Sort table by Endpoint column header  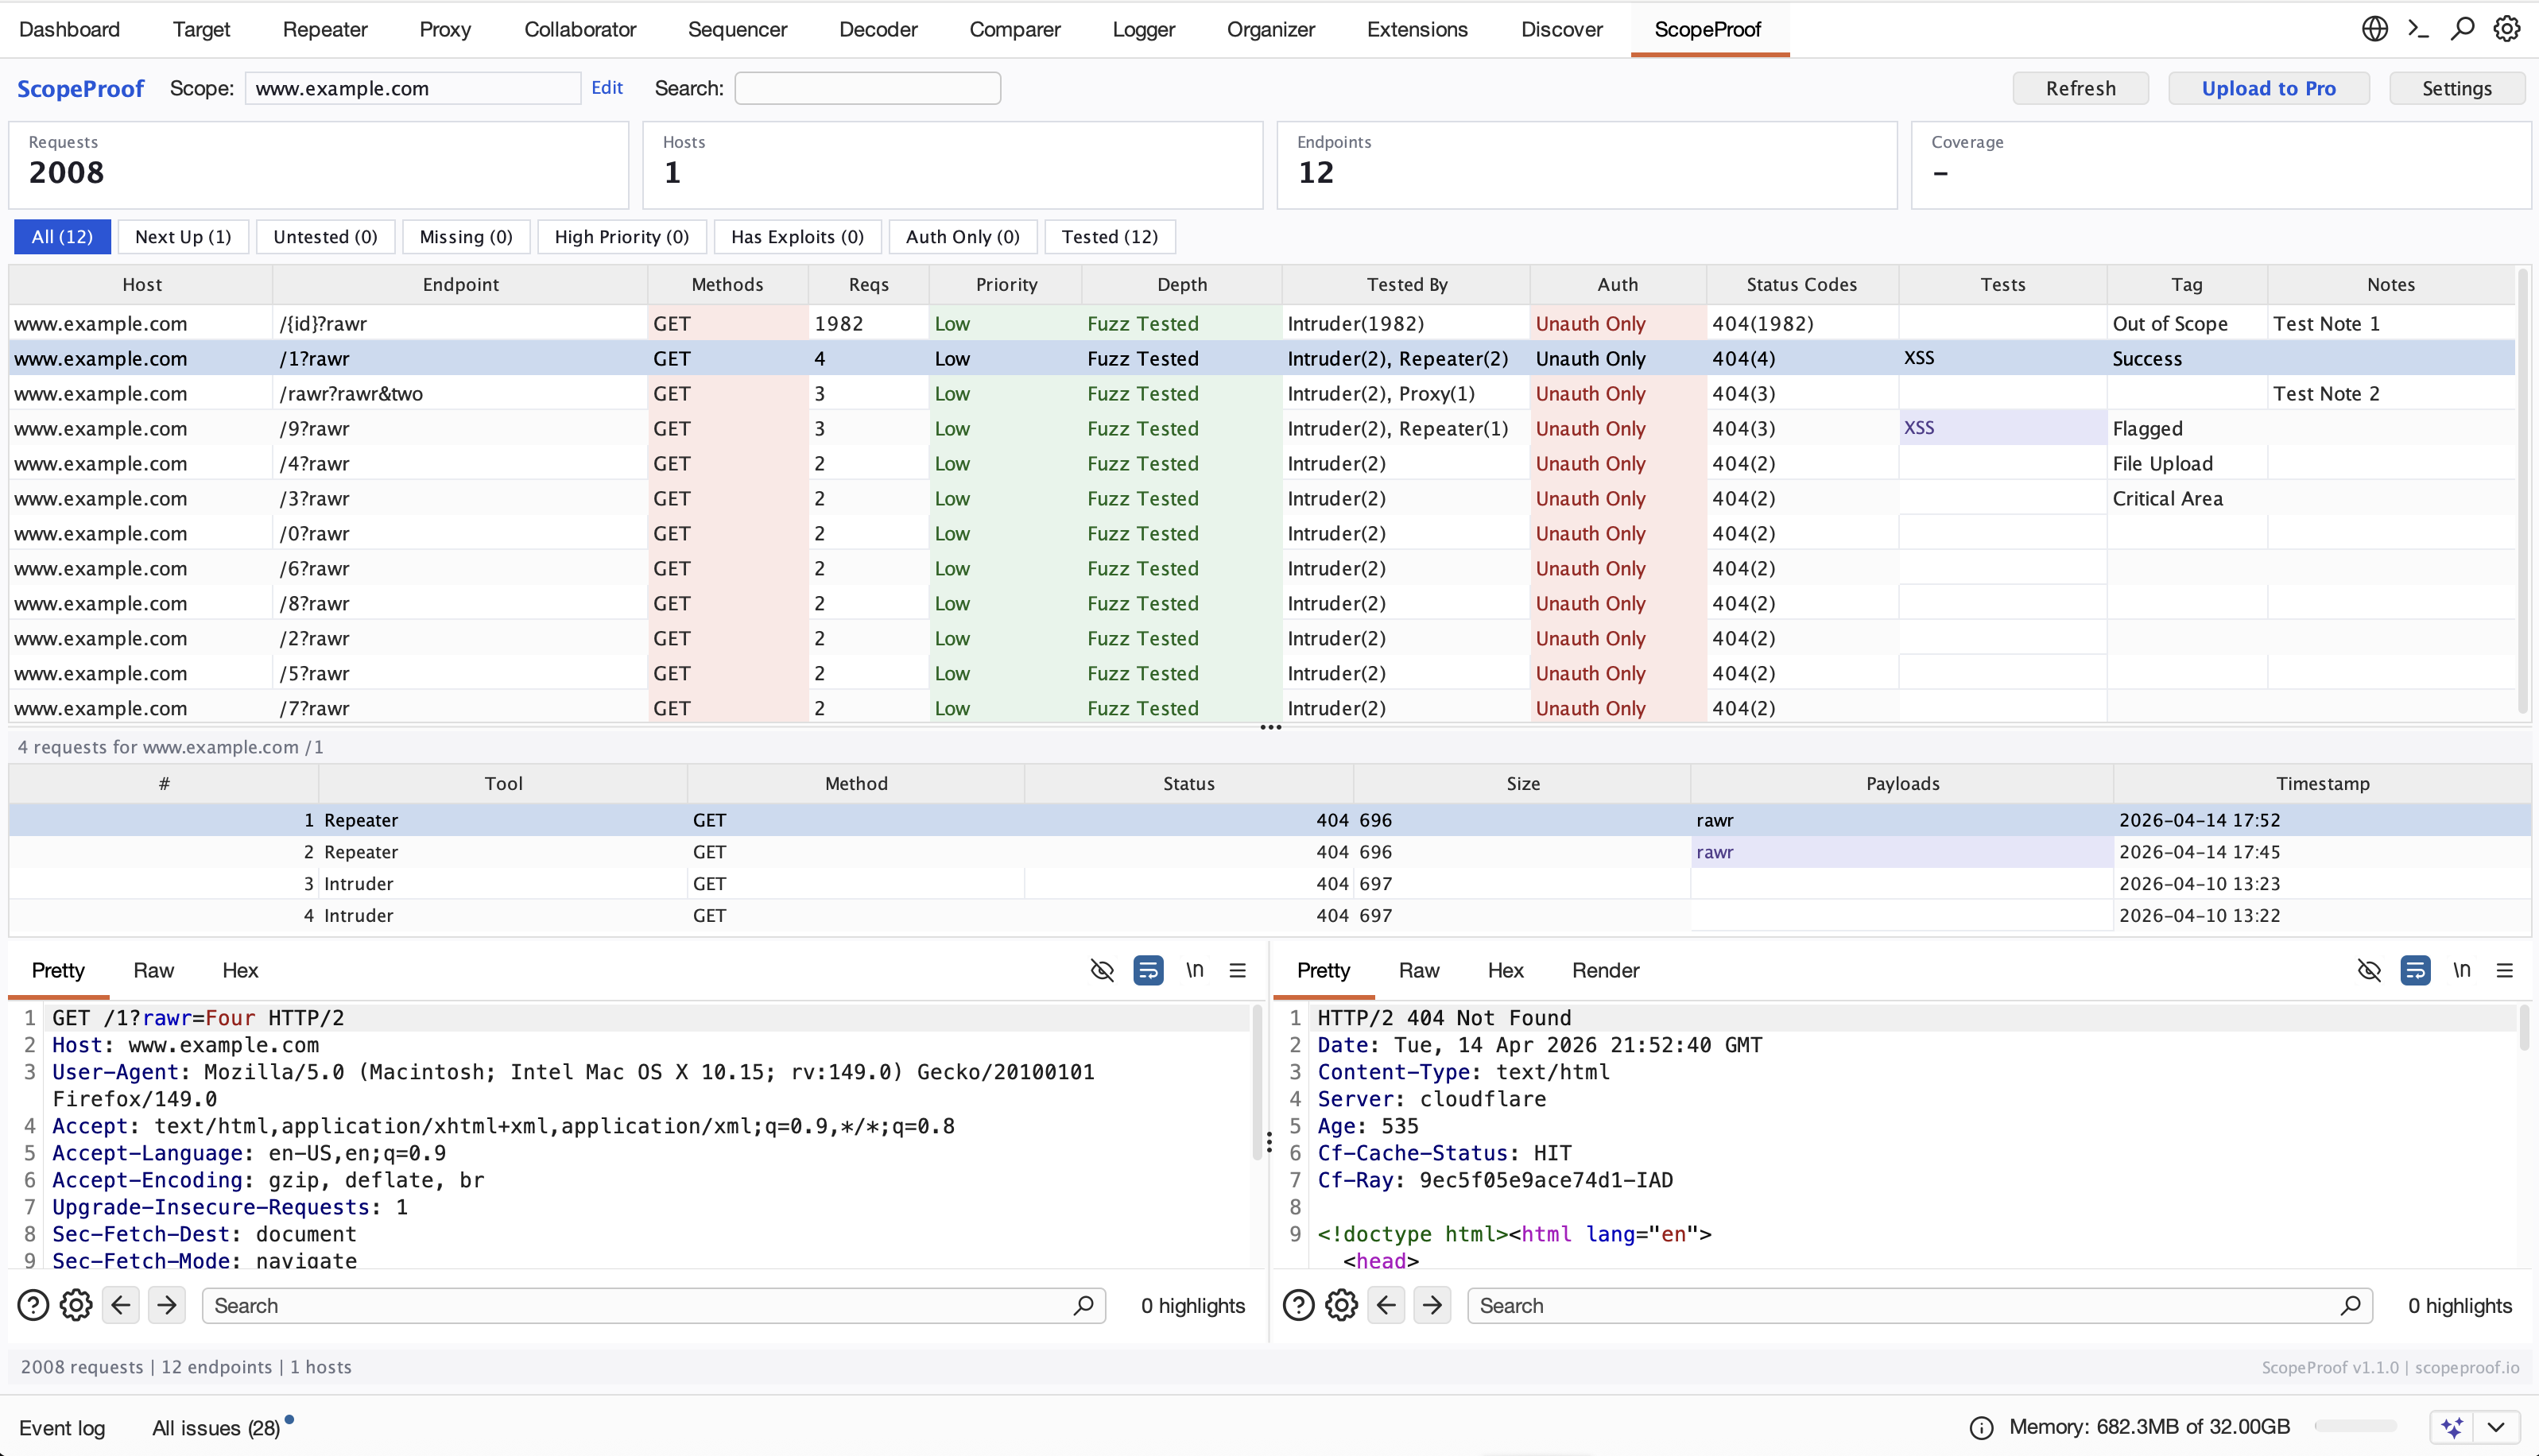pyautogui.click(x=460, y=285)
